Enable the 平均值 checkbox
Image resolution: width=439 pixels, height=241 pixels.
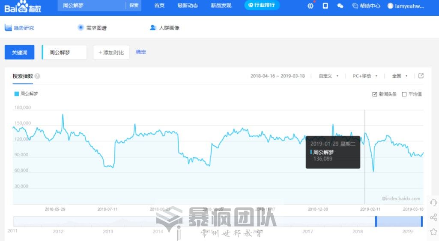(x=404, y=94)
